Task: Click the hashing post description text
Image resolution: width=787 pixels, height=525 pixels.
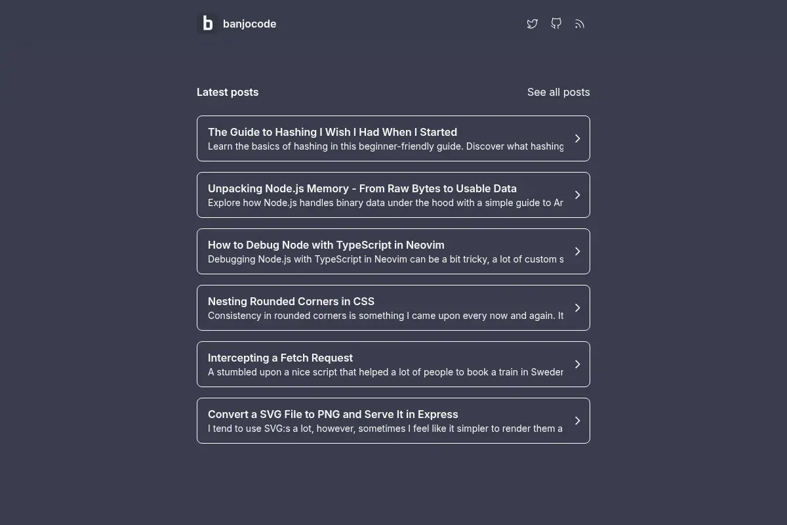Action: click(x=386, y=146)
